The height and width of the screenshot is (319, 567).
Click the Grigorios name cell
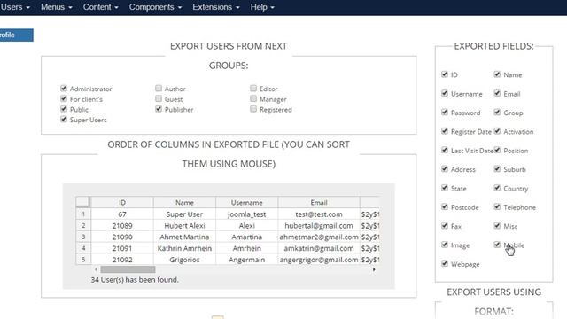point(184,260)
